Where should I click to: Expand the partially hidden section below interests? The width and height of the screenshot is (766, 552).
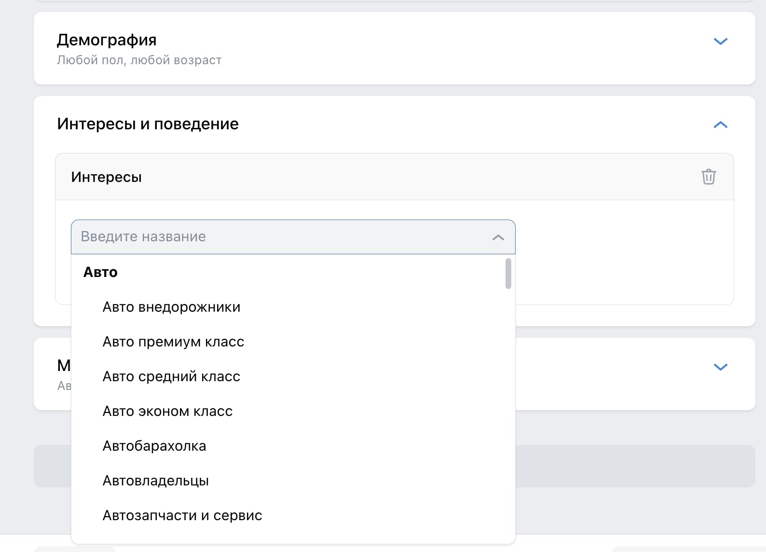(720, 367)
